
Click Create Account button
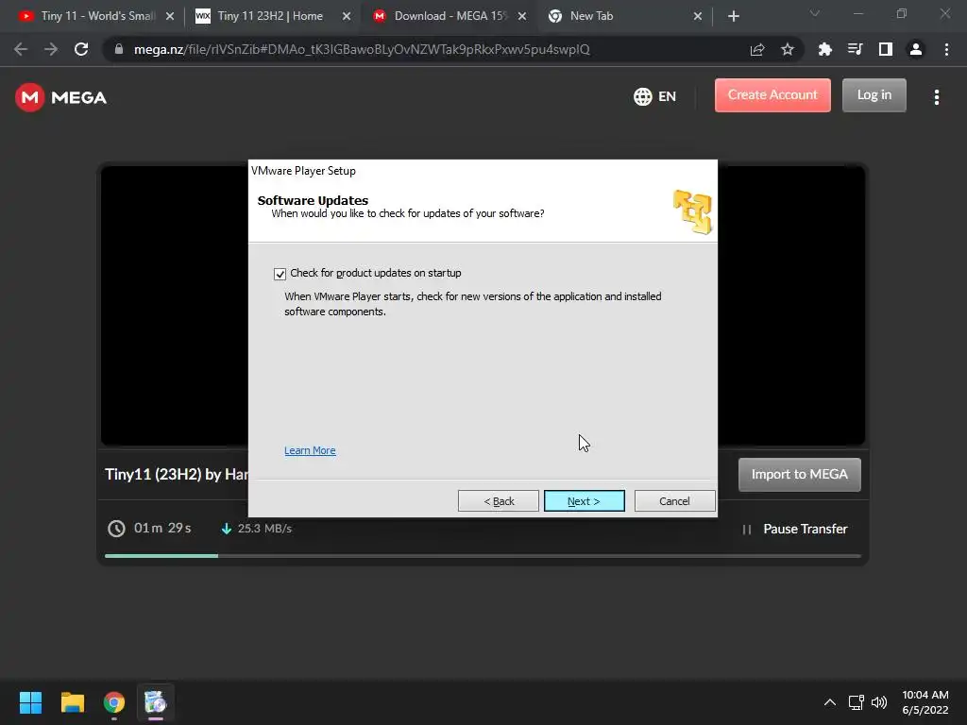pyautogui.click(x=772, y=95)
